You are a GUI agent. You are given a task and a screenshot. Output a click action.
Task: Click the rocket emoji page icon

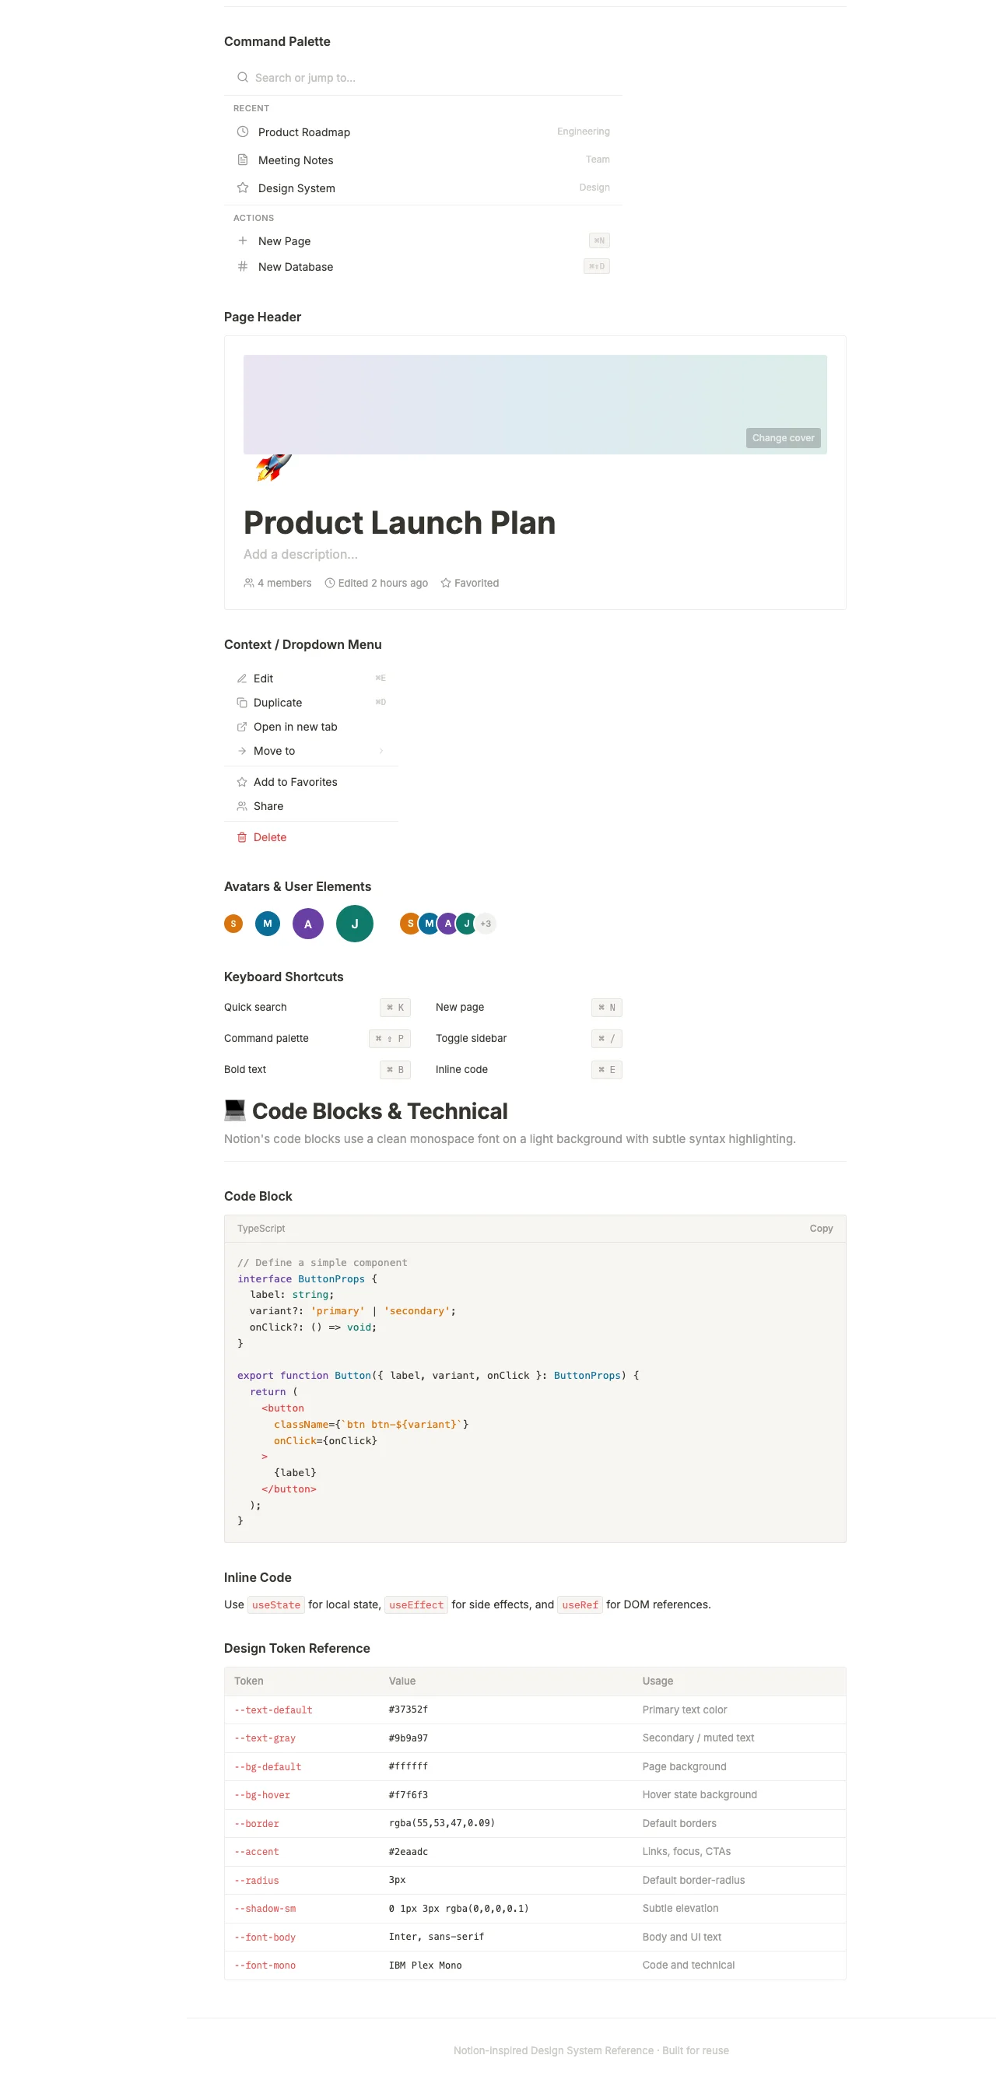(273, 467)
